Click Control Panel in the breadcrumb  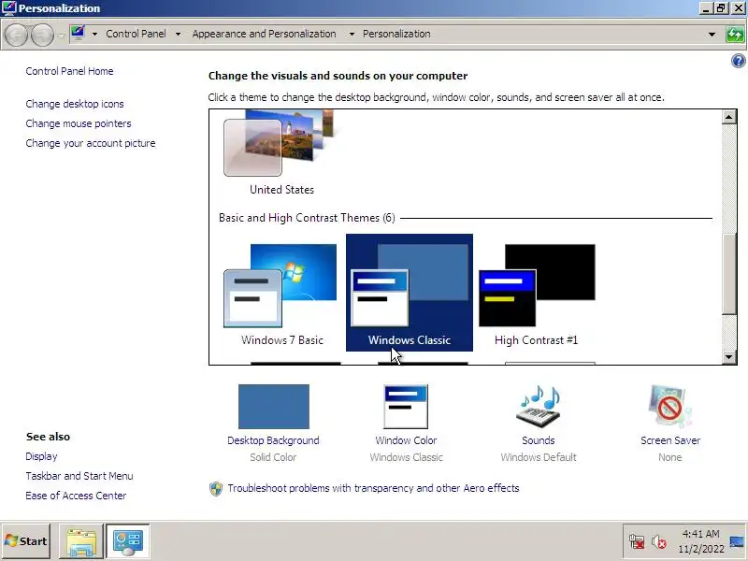[x=136, y=34]
